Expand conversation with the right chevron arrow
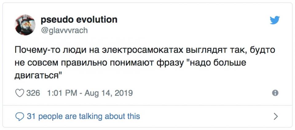This screenshot has height=130, width=295. coord(276,117)
